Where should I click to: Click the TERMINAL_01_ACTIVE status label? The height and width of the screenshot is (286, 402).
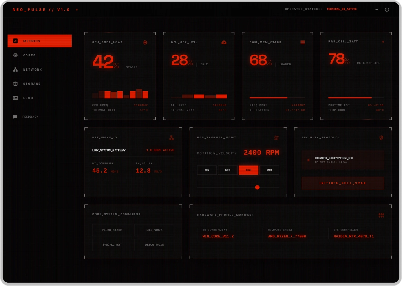342,9
